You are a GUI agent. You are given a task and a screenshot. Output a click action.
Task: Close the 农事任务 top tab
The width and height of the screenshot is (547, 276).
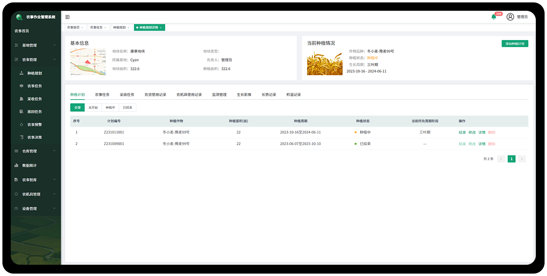(x=105, y=28)
